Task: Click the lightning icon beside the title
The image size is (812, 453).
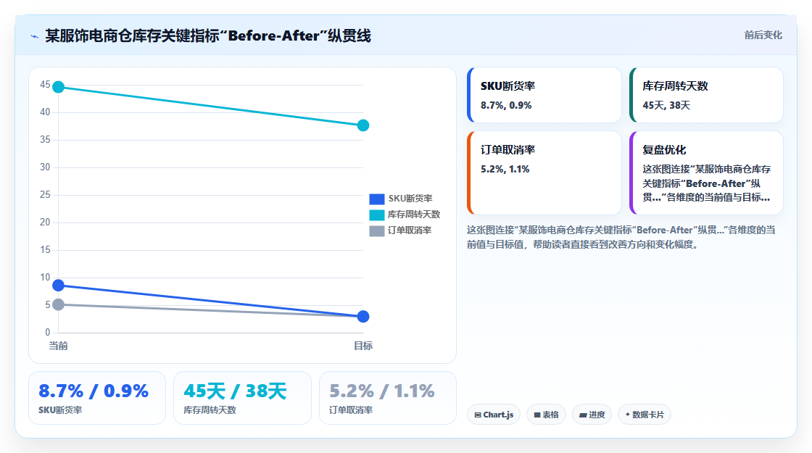Action: [x=34, y=36]
